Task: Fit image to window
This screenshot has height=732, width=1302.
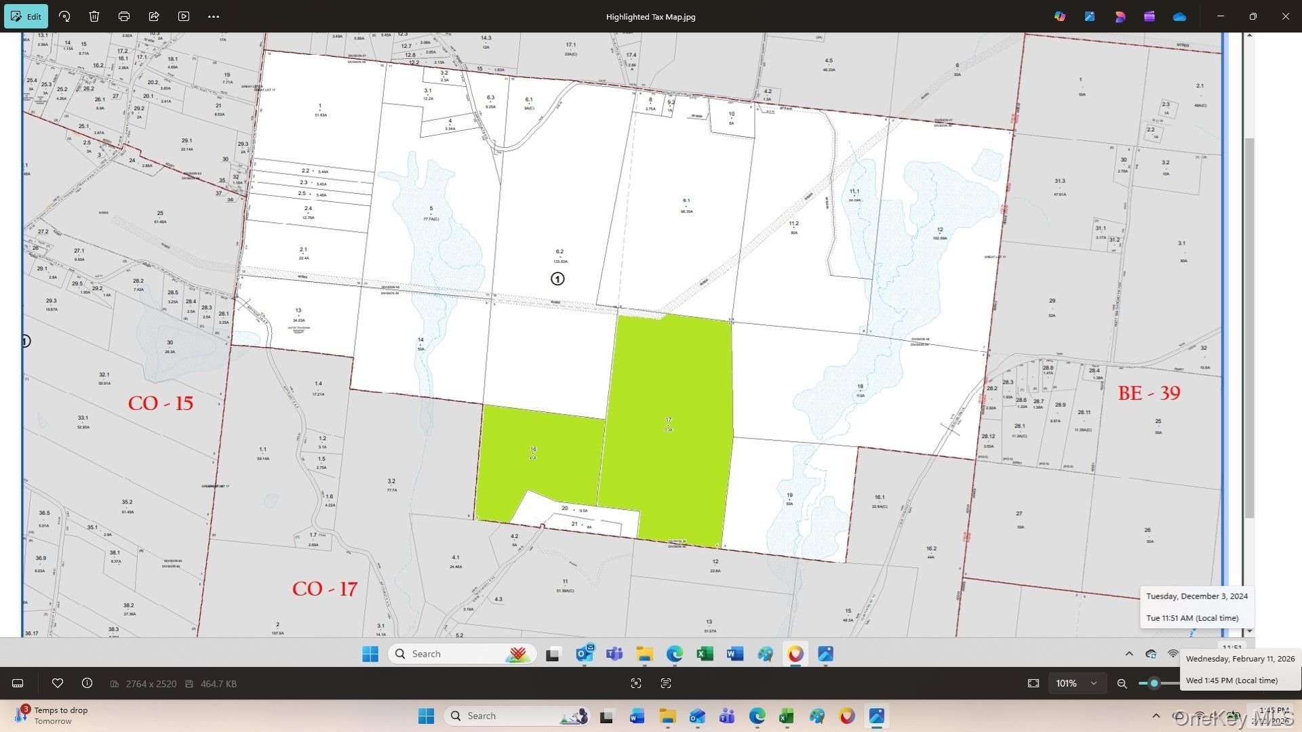Action: (x=1033, y=683)
